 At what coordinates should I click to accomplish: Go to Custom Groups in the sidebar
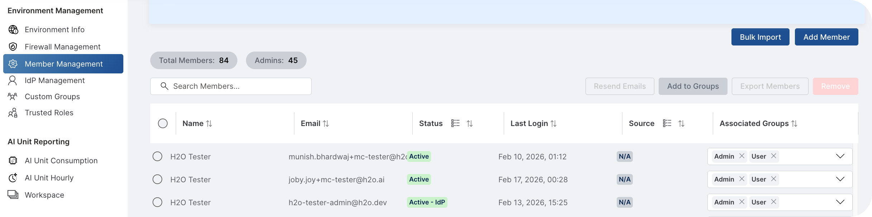[x=52, y=97]
